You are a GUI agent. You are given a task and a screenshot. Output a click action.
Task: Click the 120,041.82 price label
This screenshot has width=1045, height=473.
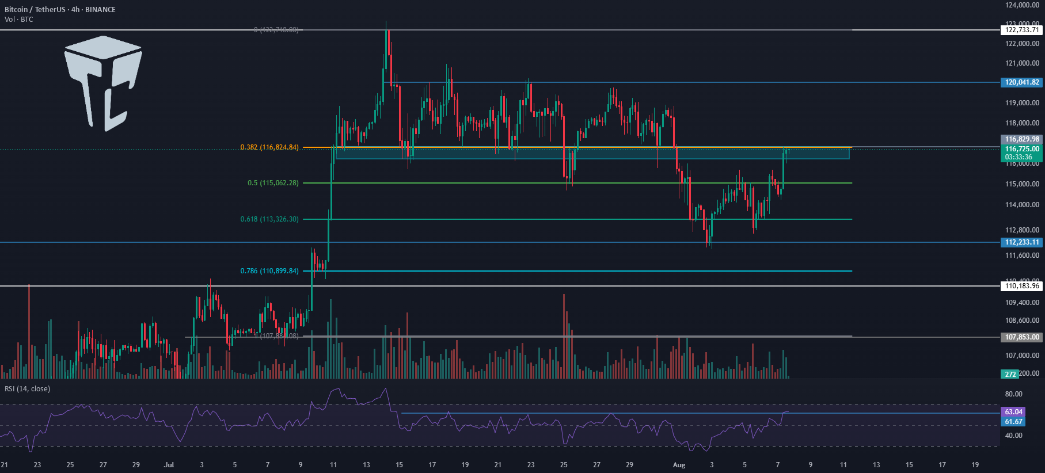point(1022,82)
